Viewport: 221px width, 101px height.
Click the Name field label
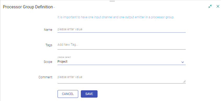[48, 30]
